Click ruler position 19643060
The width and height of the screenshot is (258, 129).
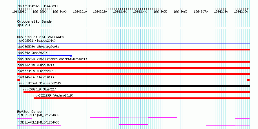(x=181, y=12)
